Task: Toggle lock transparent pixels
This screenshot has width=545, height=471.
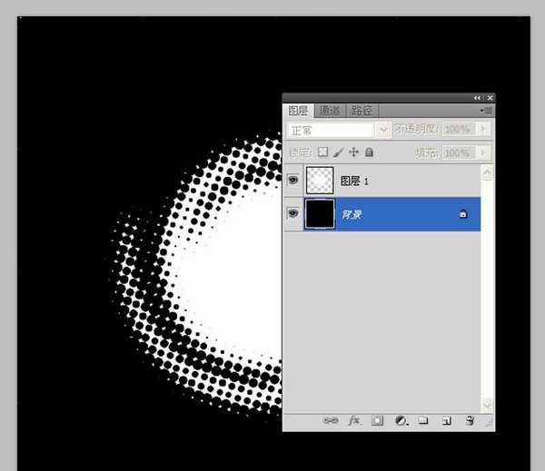Action: tap(323, 152)
